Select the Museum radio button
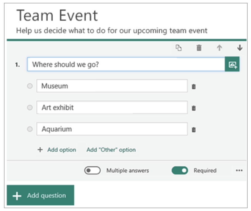 [x=30, y=86]
